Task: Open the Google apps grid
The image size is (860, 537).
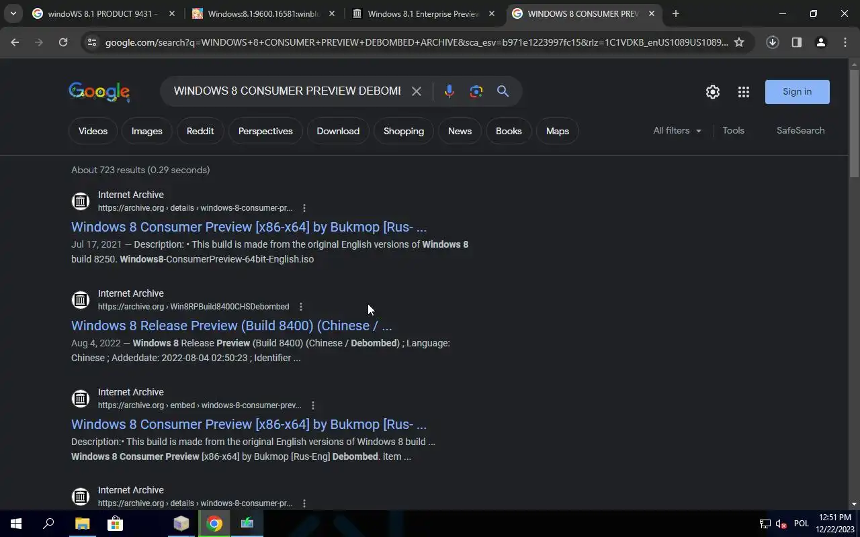Action: tap(744, 92)
